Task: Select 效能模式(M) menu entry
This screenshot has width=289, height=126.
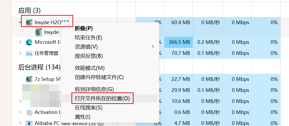Action: click(x=110, y=68)
